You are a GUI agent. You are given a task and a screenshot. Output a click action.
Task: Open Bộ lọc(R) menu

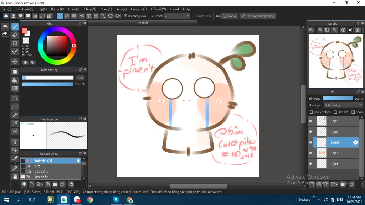click(x=57, y=9)
